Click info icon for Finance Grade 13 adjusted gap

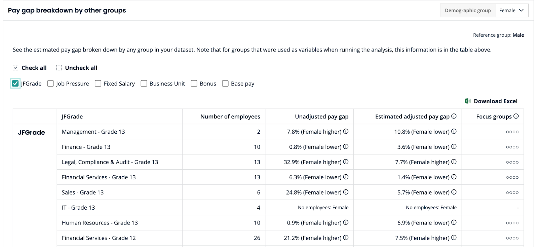click(454, 146)
